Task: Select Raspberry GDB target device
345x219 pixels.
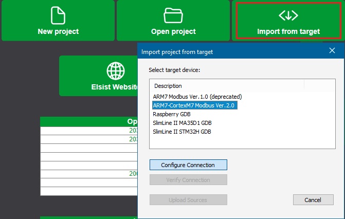Action: pyautogui.click(x=172, y=114)
